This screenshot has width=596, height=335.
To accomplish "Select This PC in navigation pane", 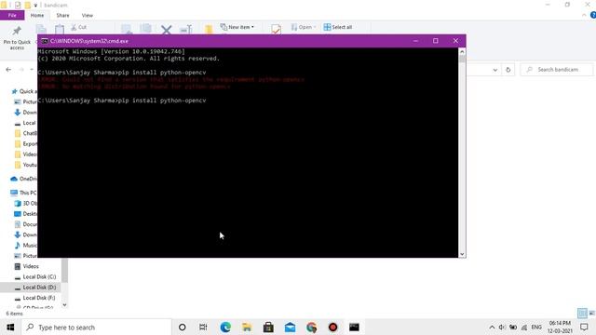I will [23, 193].
